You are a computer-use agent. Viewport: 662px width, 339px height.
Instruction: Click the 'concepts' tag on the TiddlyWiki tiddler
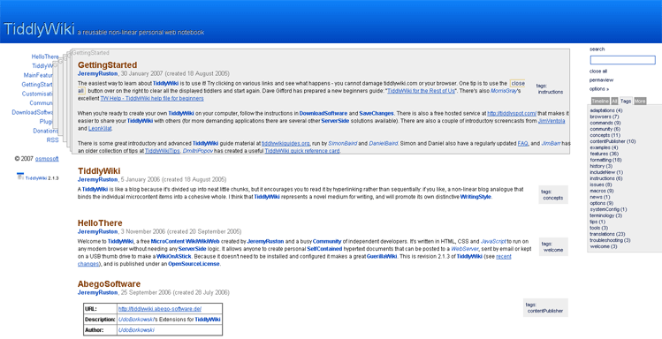pyautogui.click(x=552, y=198)
